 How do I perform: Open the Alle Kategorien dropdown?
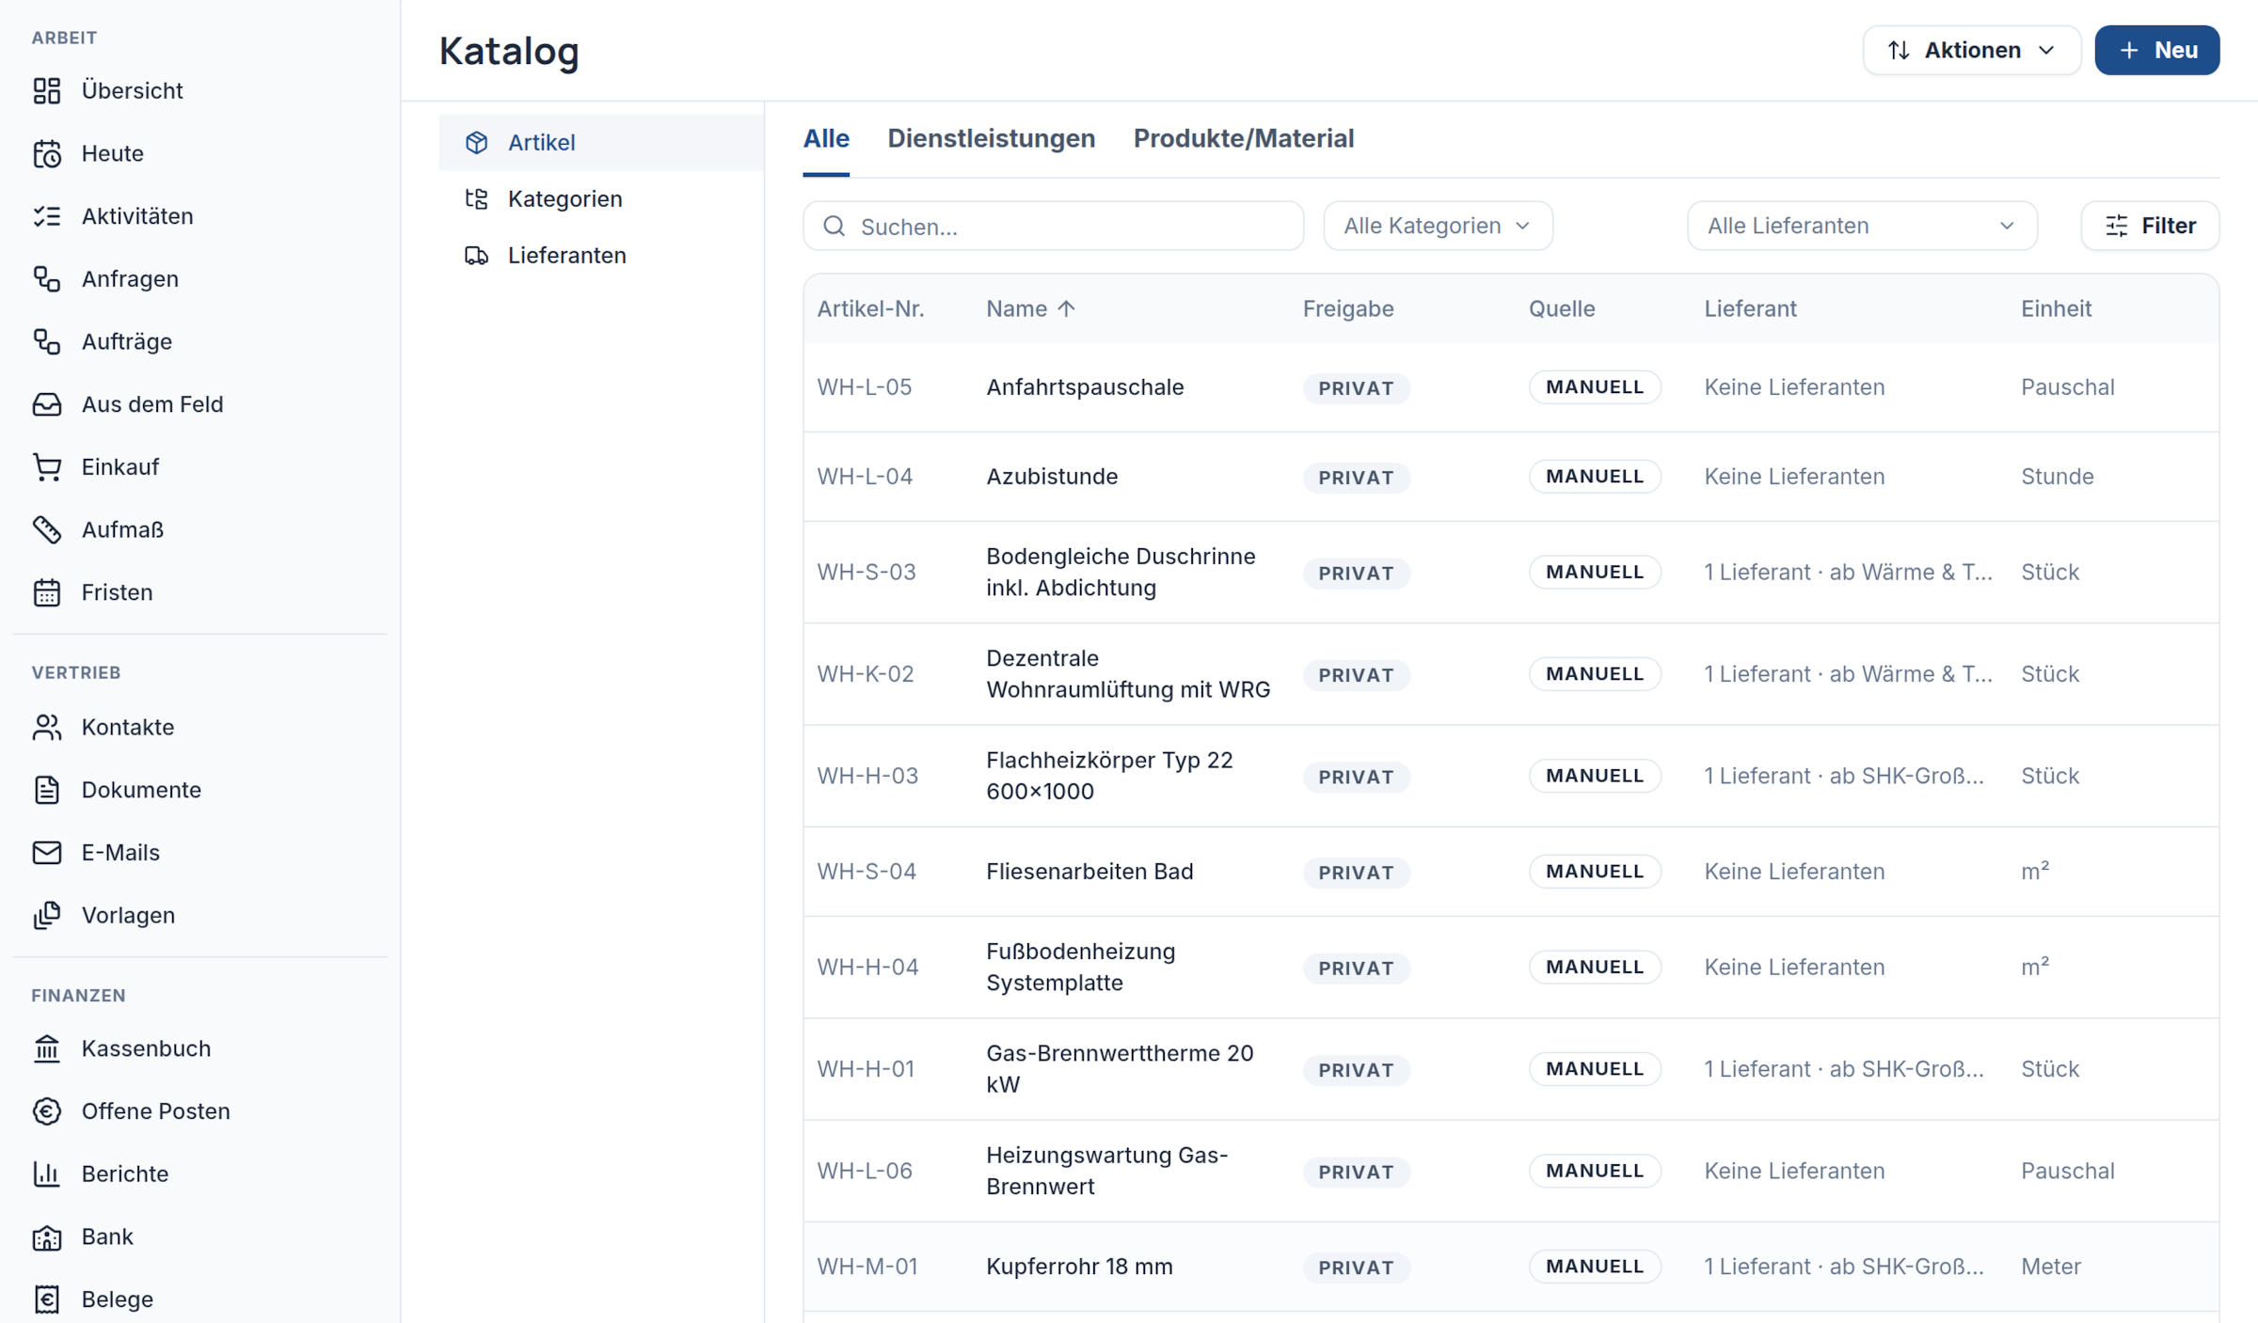pyautogui.click(x=1438, y=226)
